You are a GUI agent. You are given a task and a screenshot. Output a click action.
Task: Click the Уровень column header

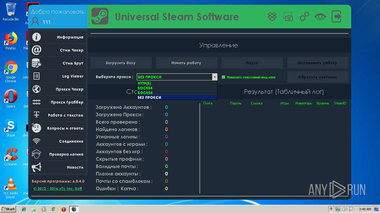[323, 103]
